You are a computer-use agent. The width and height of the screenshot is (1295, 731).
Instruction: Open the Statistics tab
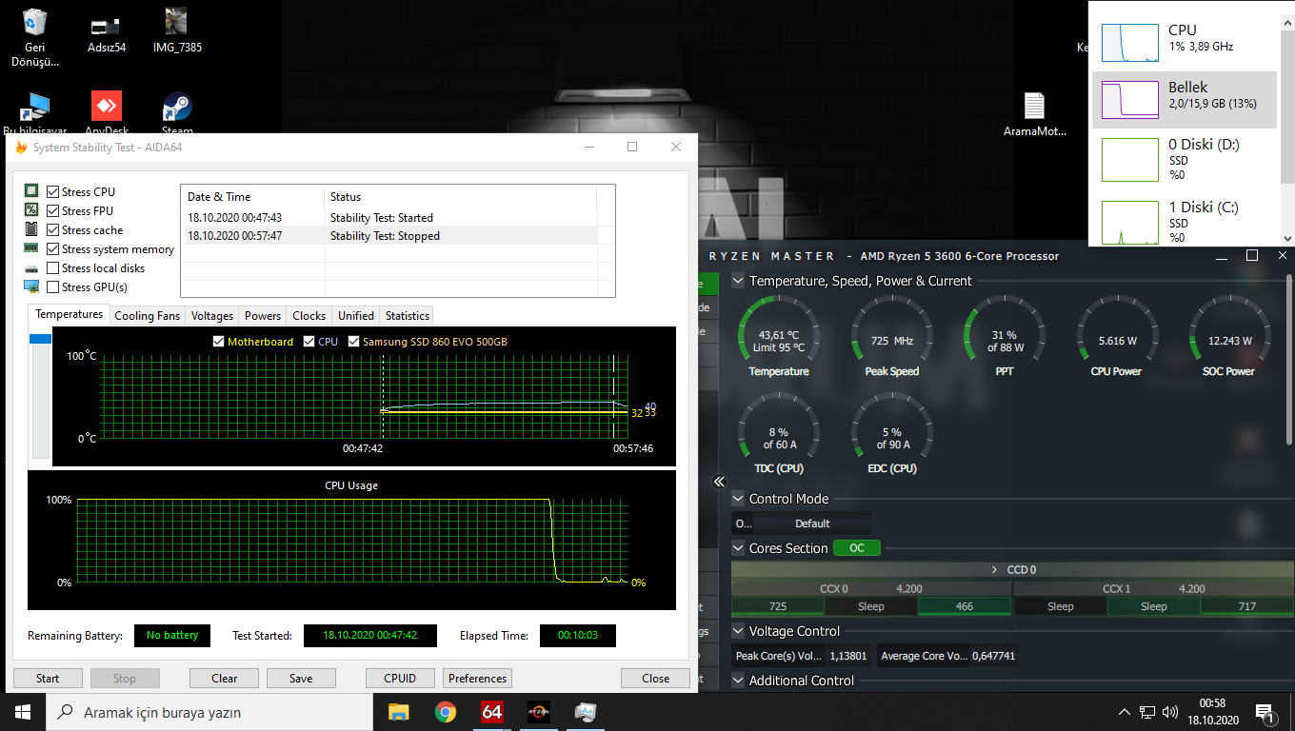tap(408, 315)
